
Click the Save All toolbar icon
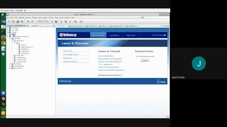click(22, 22)
